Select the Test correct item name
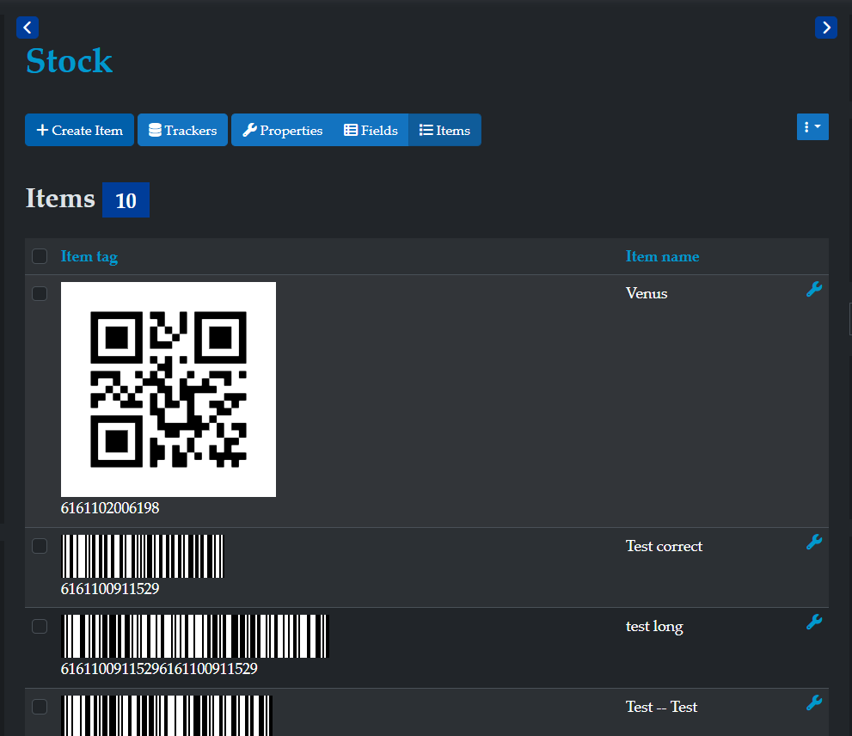This screenshot has width=852, height=736. click(x=664, y=546)
